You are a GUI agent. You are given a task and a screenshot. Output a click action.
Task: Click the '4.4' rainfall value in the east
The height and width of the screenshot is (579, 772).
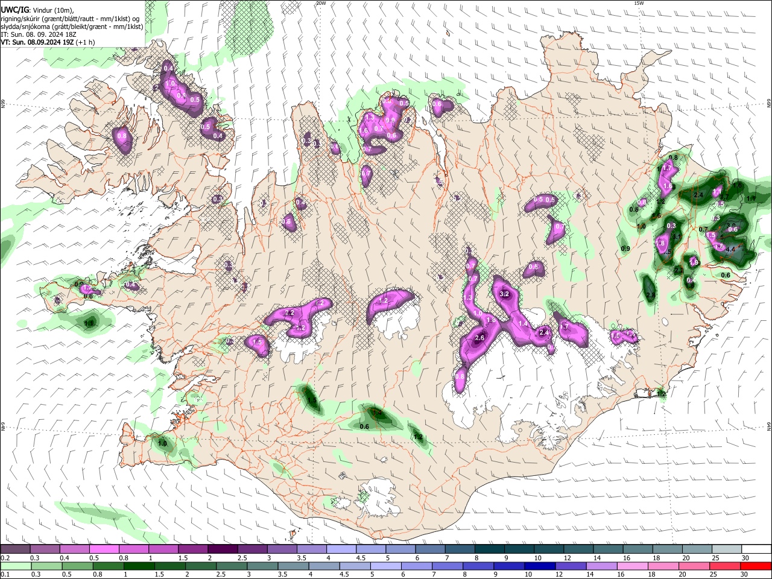tap(730, 249)
